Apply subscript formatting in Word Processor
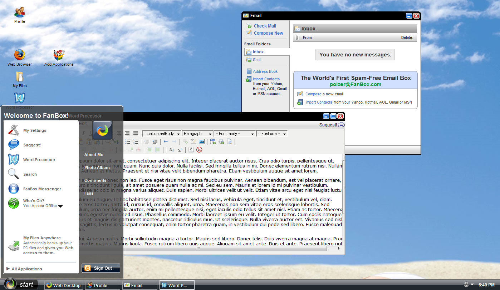The image size is (500, 290). tap(172, 150)
